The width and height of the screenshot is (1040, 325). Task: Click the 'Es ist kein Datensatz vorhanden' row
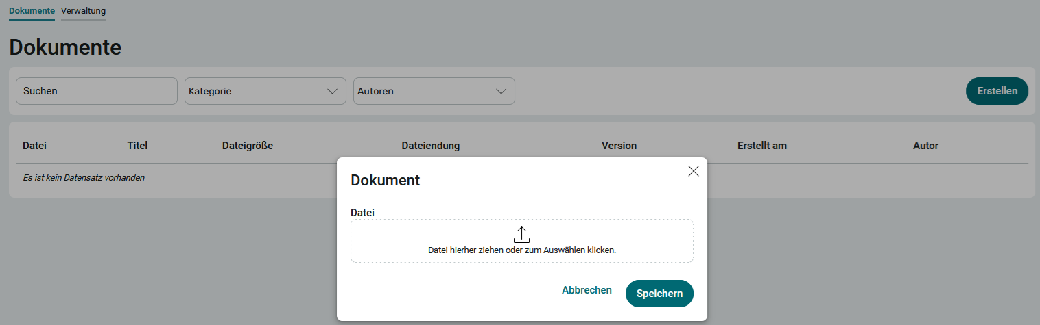[x=84, y=178]
